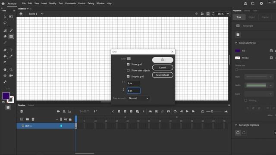Open the Snap accuracy Normal dropdown
Screen dimensions: 276x155
(138, 98)
